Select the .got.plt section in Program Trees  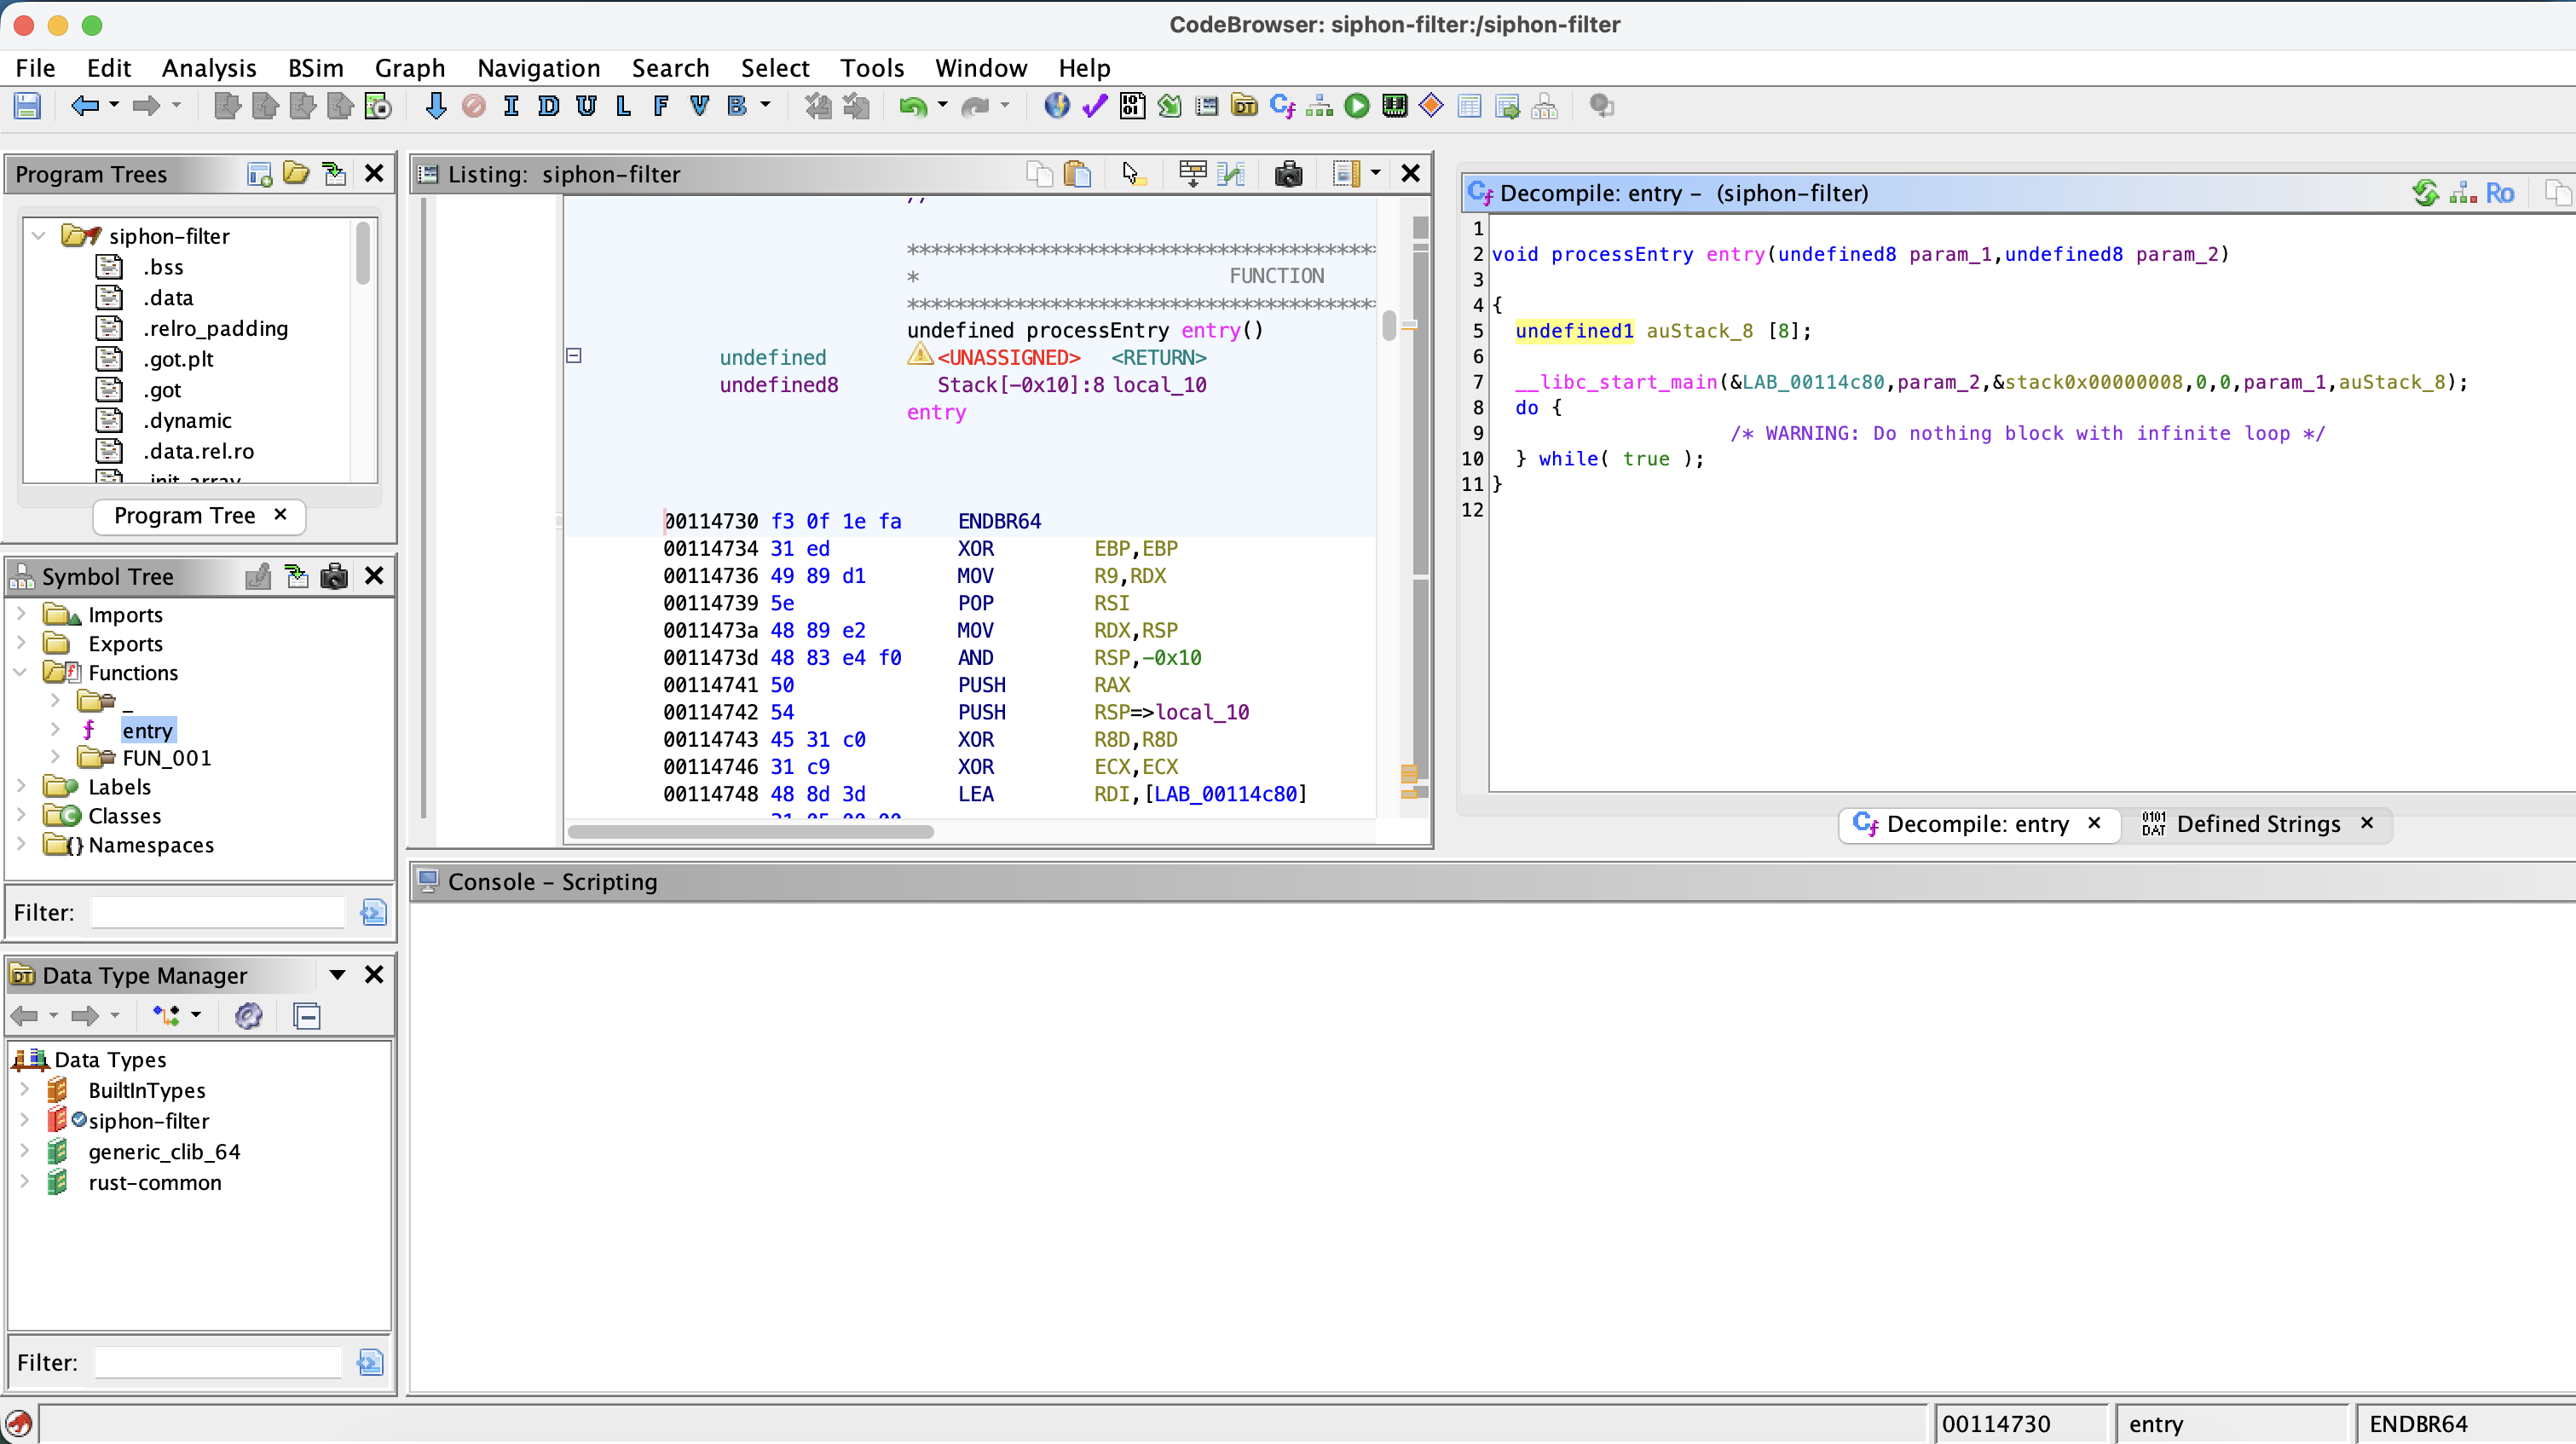178,359
